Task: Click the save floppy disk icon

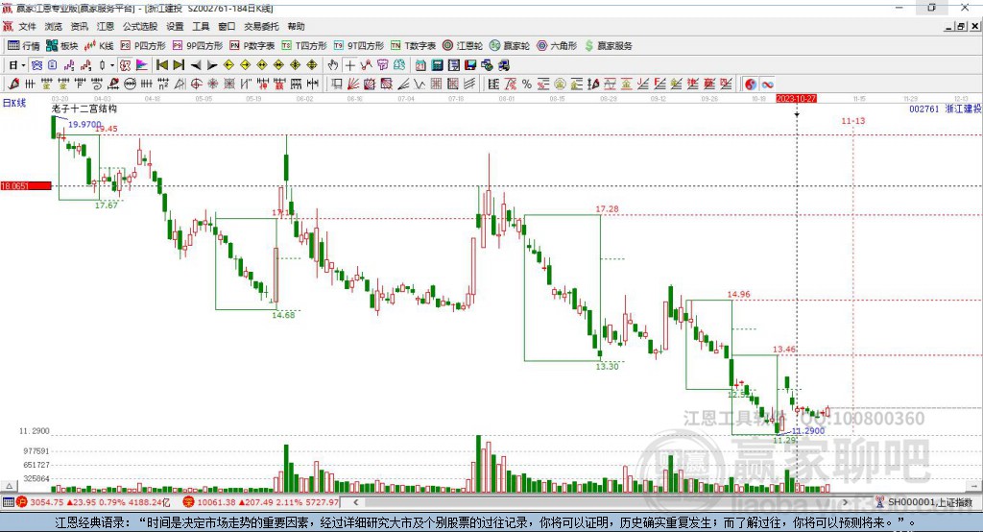Action: coord(470,65)
